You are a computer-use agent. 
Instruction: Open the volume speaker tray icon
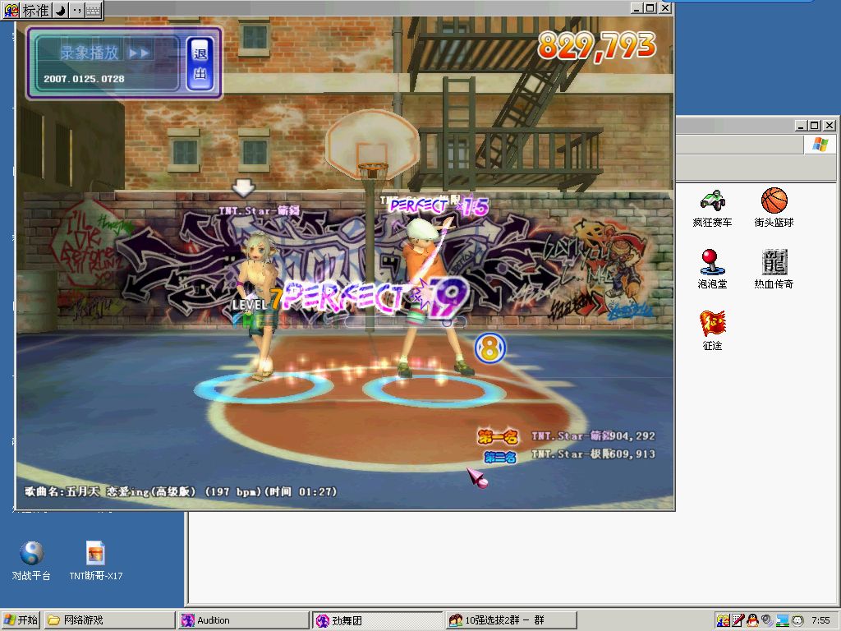tap(768, 620)
